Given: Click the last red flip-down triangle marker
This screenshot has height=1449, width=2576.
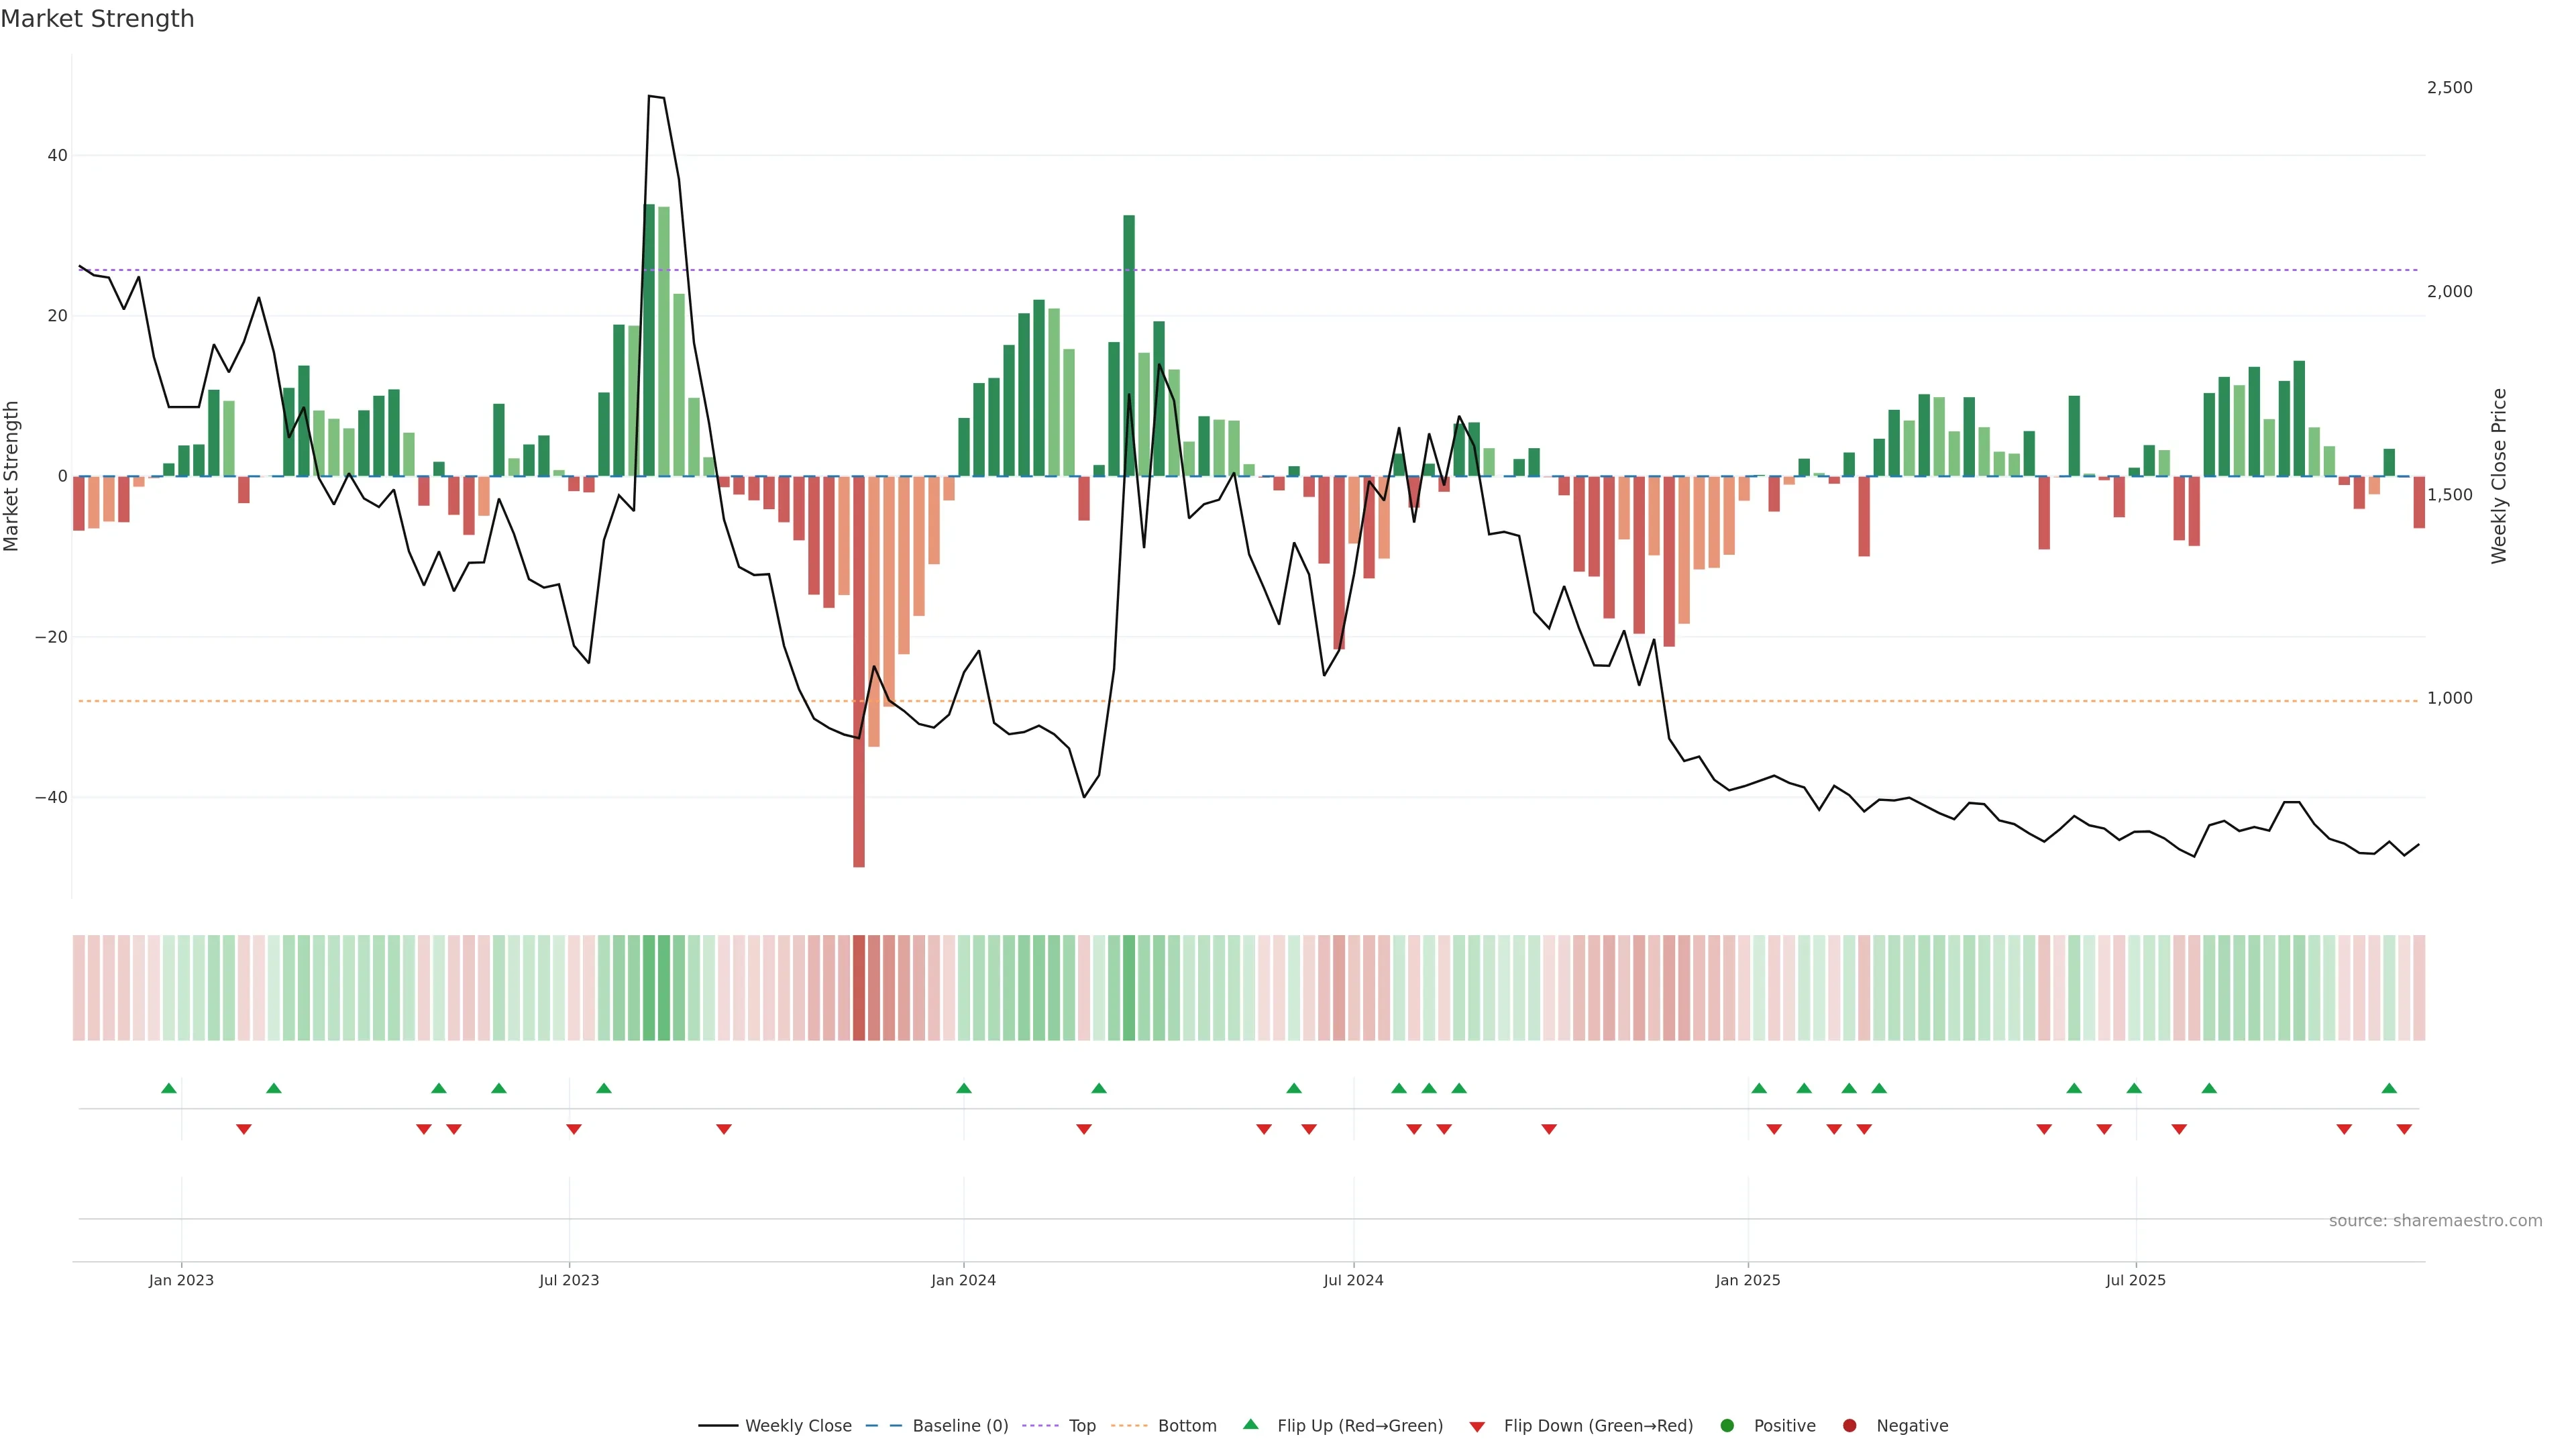Looking at the screenshot, I should 2404,1129.
